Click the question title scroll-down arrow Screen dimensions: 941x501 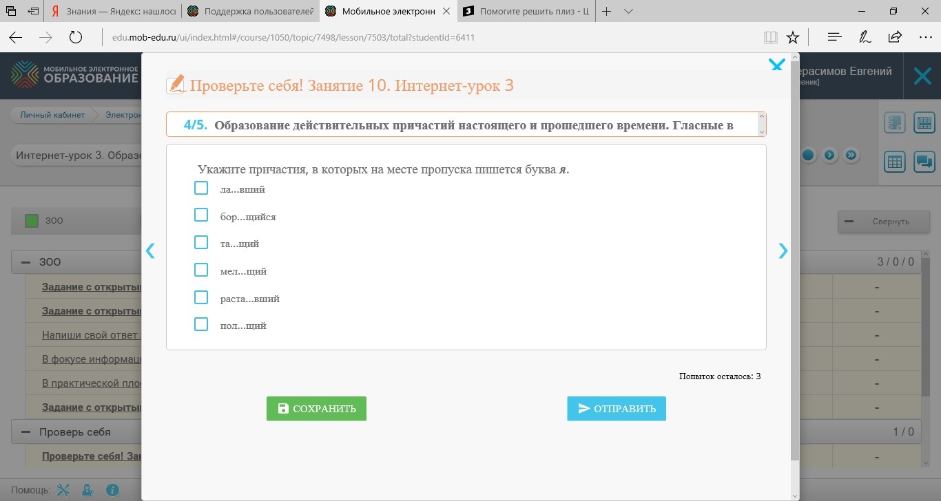761,131
